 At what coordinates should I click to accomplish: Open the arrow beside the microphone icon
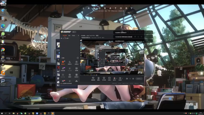pos(117,78)
